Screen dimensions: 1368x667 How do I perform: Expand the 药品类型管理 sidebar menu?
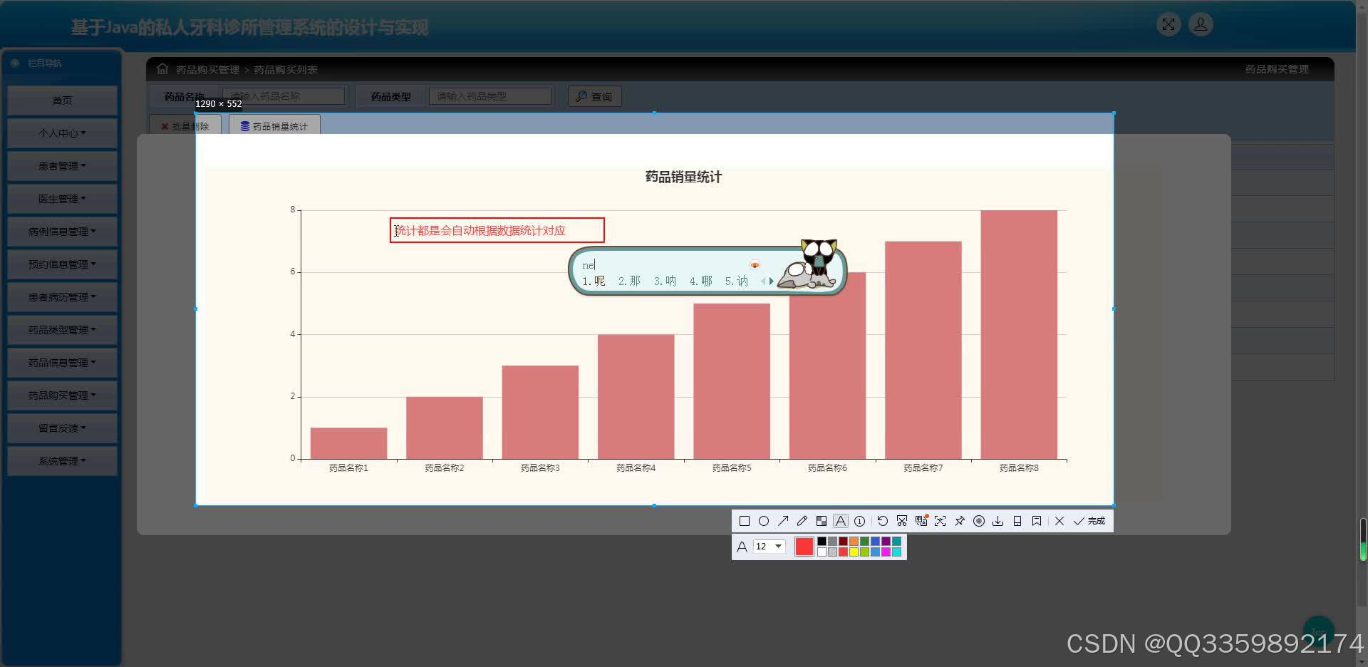[62, 330]
